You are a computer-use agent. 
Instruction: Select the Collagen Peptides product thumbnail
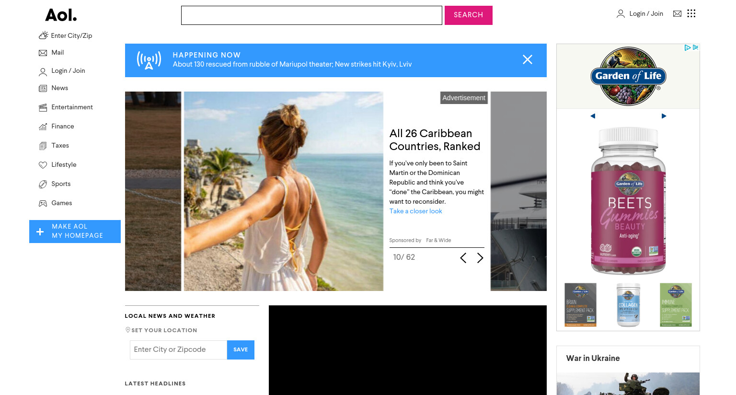click(628, 305)
